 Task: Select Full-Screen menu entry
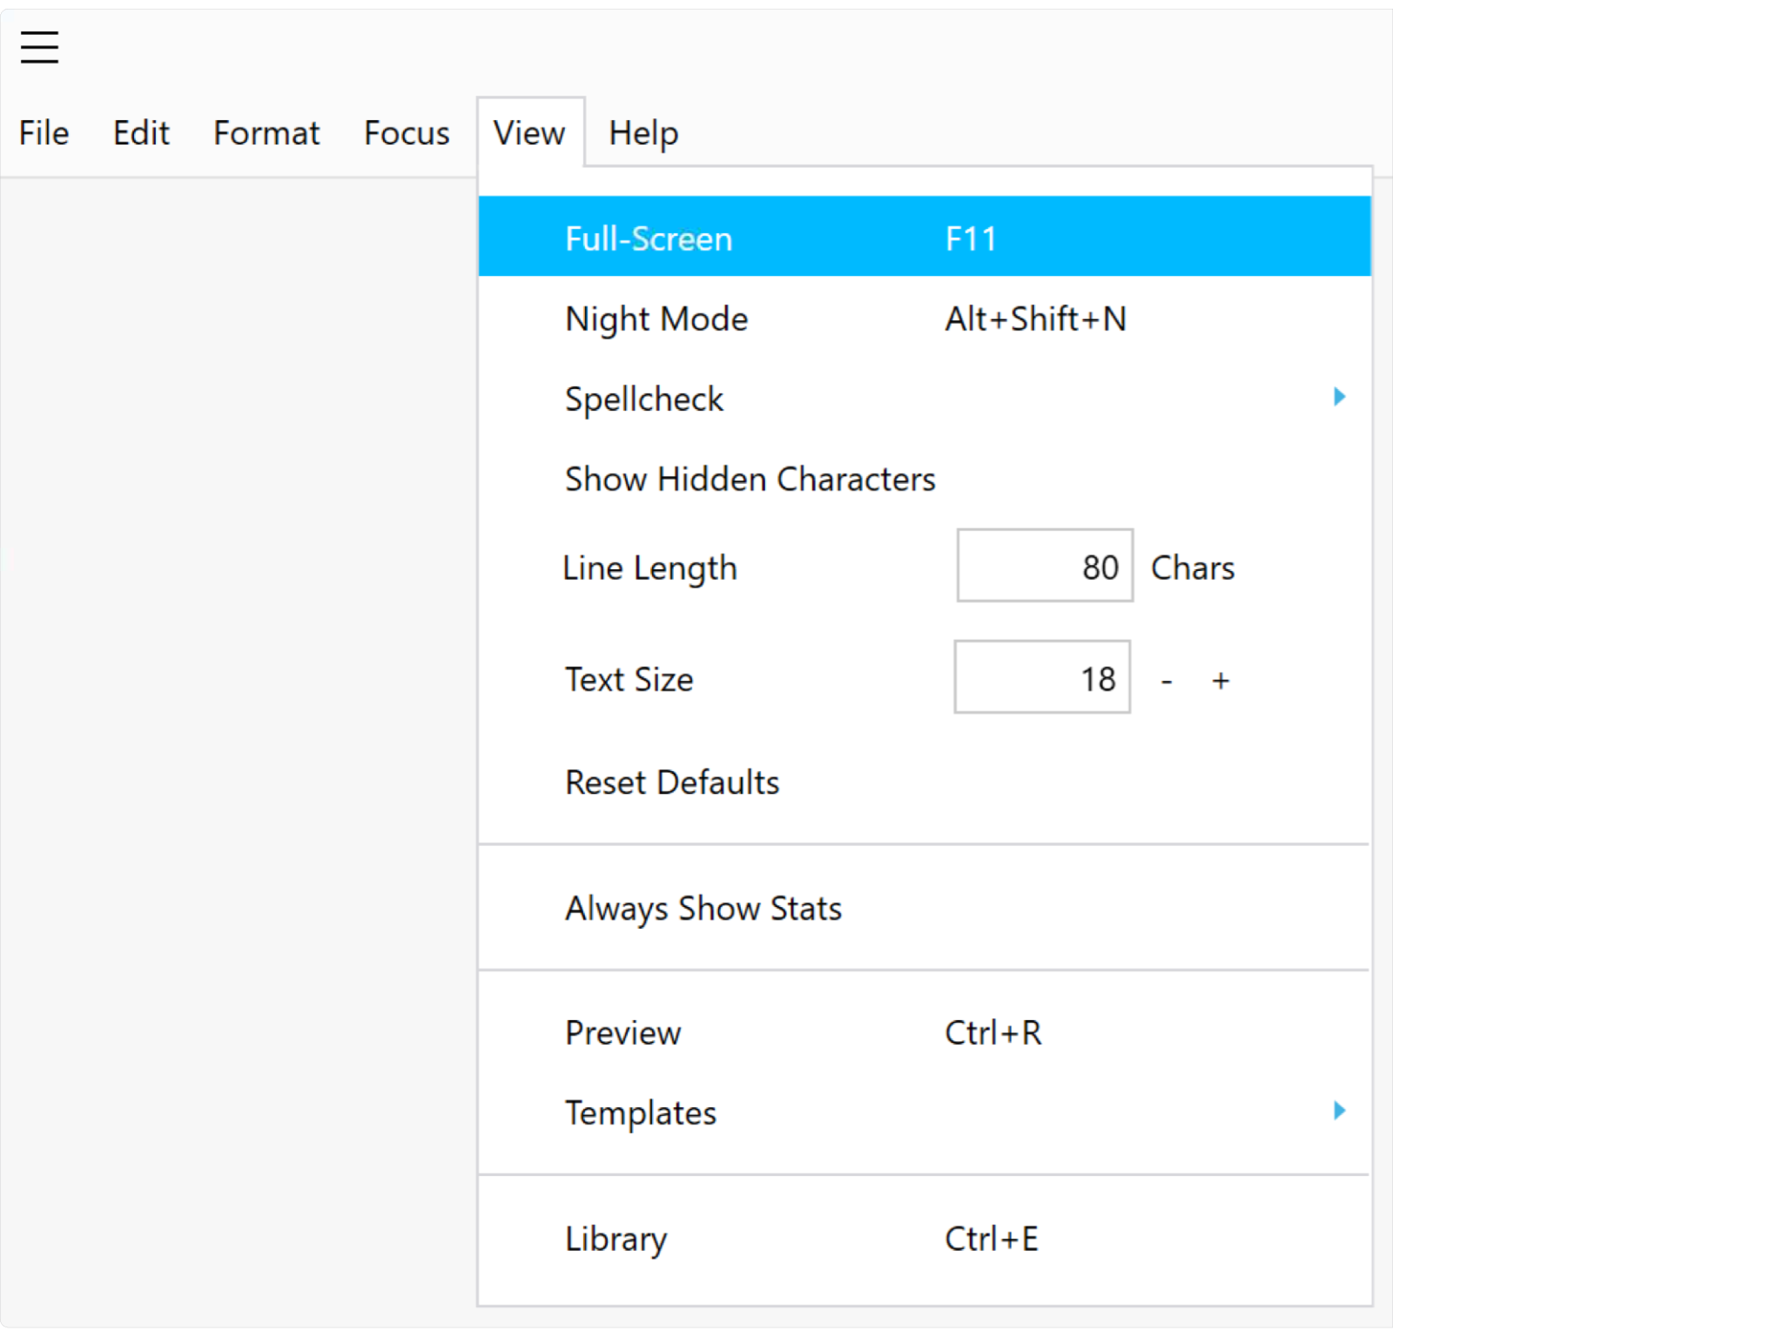(925, 237)
